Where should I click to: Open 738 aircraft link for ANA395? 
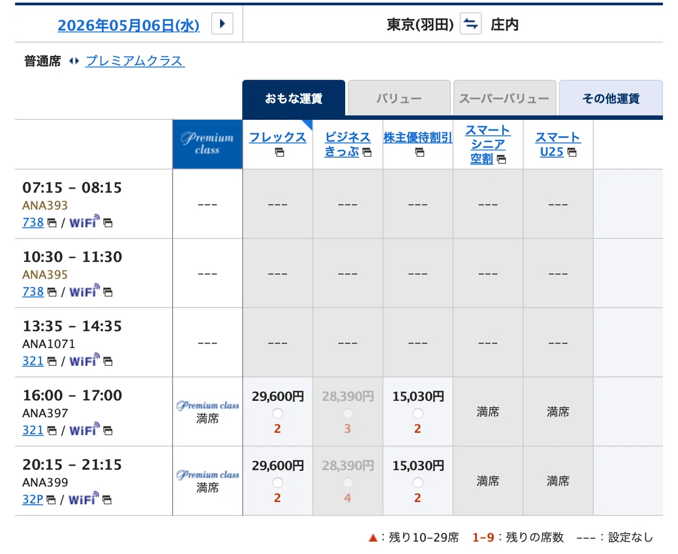coord(33,292)
